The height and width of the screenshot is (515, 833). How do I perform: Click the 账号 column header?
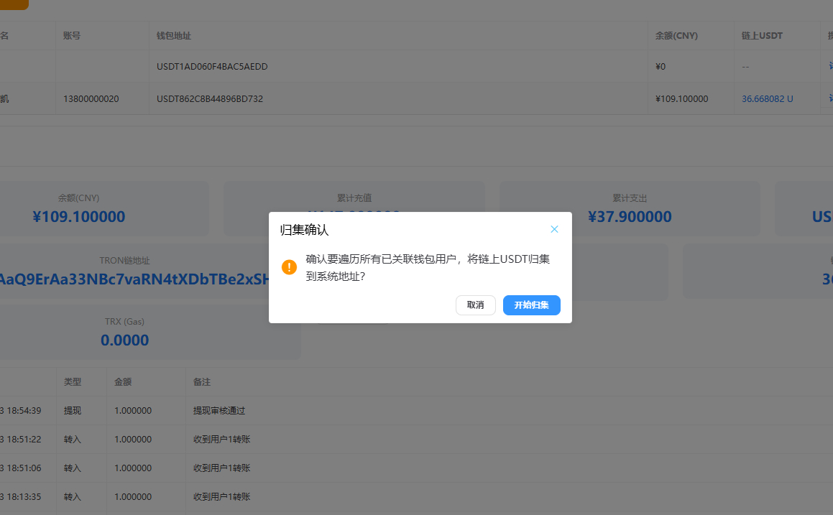pyautogui.click(x=72, y=36)
